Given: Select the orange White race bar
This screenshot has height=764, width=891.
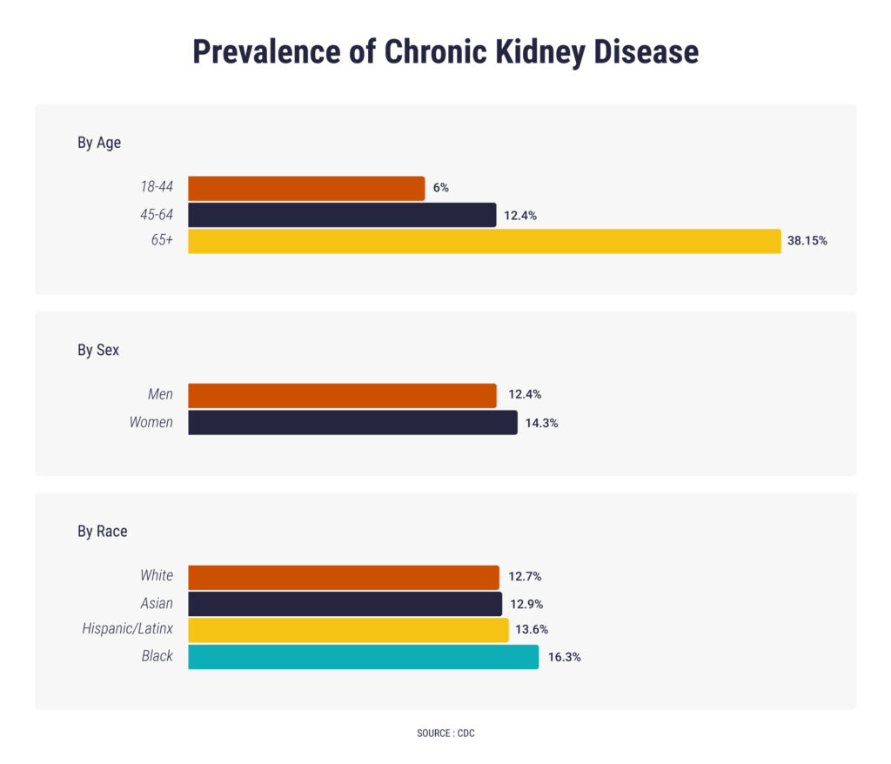Looking at the screenshot, I should pos(344,578).
